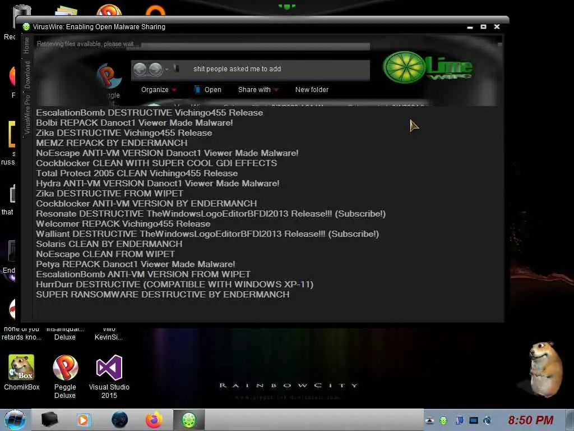The width and height of the screenshot is (574, 431).
Task: Click the blue flag tray icon
Action: pyautogui.click(x=460, y=420)
